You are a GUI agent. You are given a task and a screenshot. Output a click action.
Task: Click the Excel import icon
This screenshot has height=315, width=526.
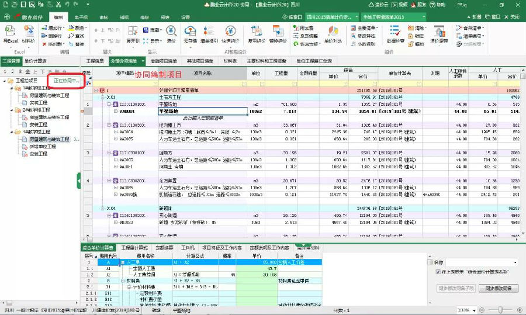pyautogui.click(x=11, y=32)
